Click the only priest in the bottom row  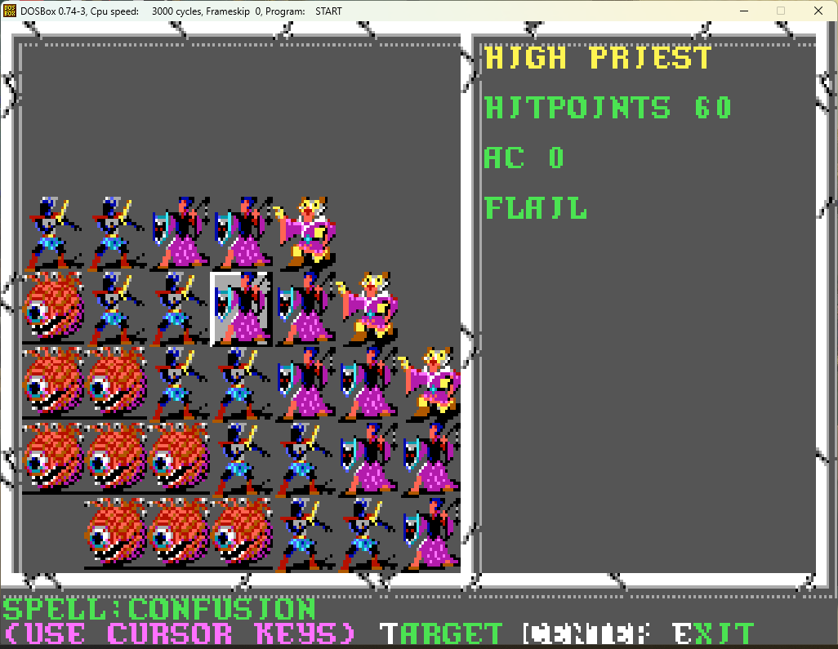[x=430, y=535]
